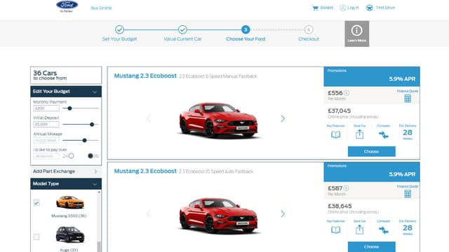
Task: Choose the £37,045 Manual Mustang
Action: coord(371,151)
